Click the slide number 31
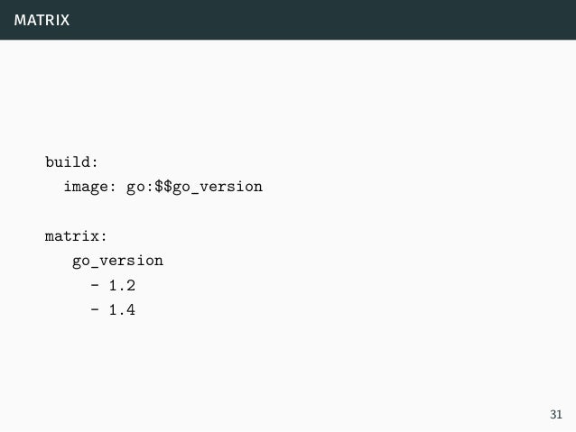The width and height of the screenshot is (576, 432). (556, 414)
